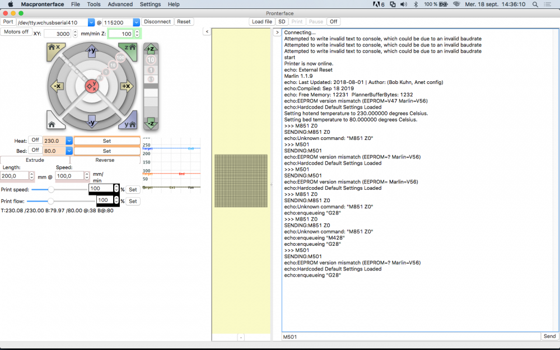The width and height of the screenshot is (560, 350).
Task: Select the 1 mm Z step
Action: pos(151,70)
